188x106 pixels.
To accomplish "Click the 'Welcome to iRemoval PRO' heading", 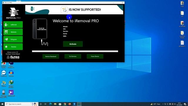I will 76,21.
